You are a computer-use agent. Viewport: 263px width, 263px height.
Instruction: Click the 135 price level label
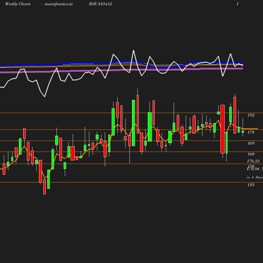pos(251,185)
